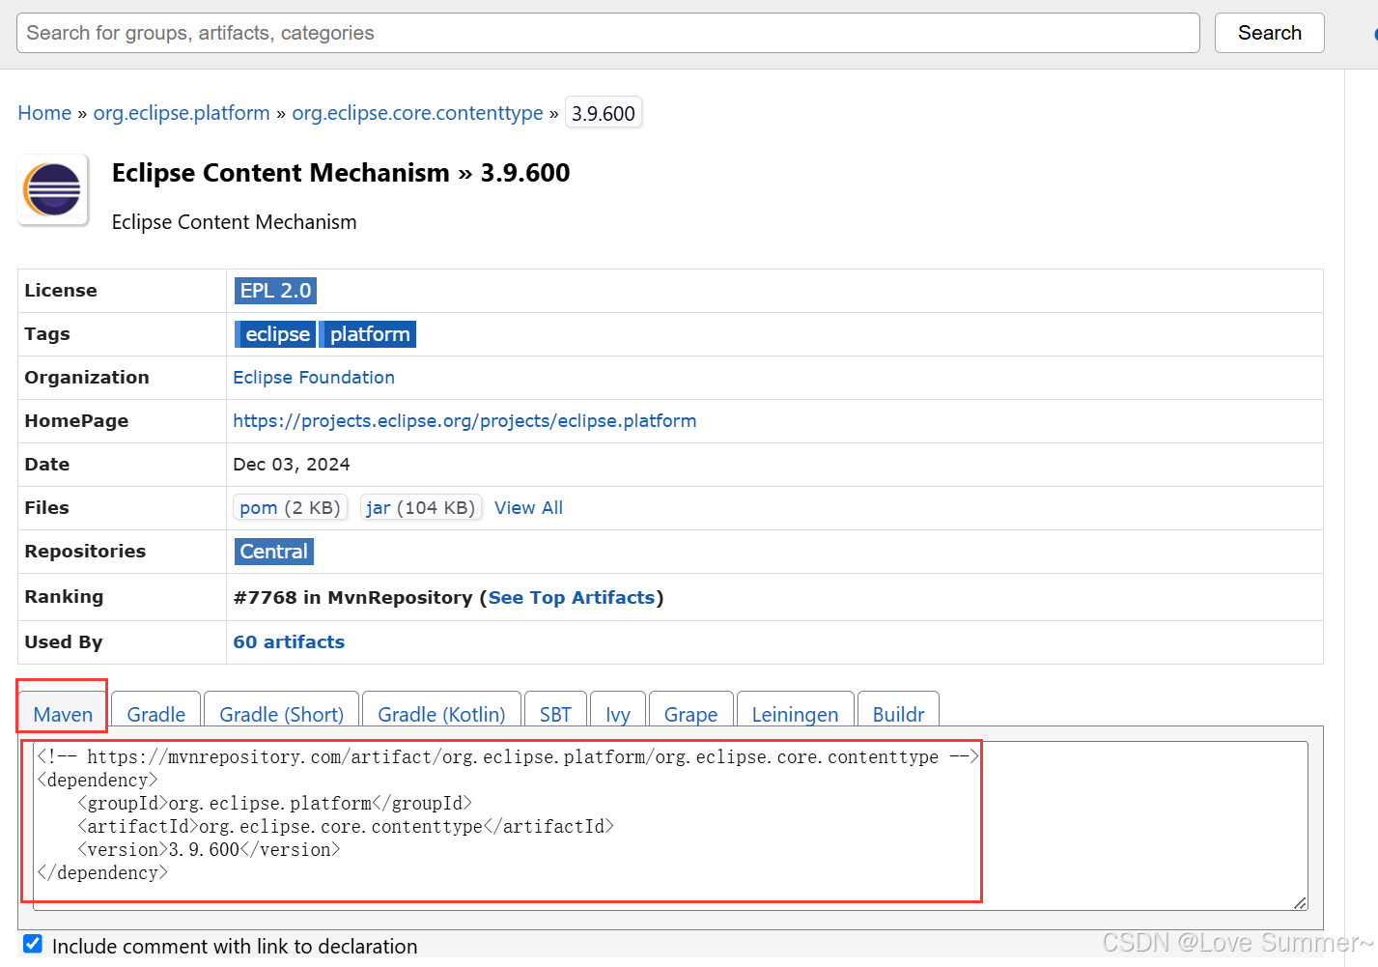Download the pom (2 KB) file

coord(290,508)
